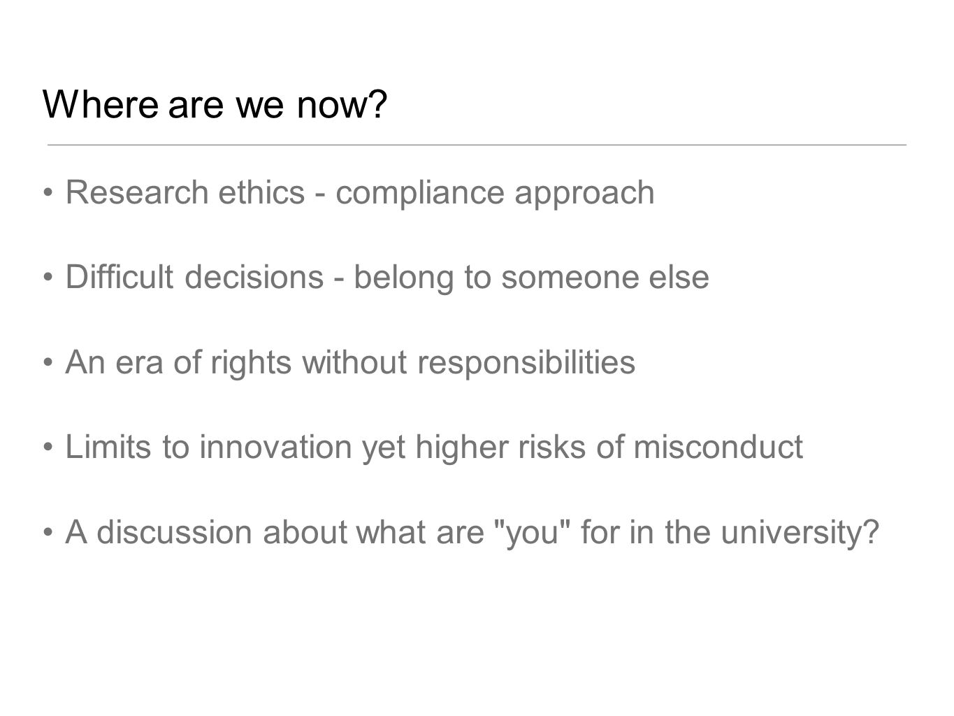Screen dimensions: 954x716
Task: Click the bullet dot before 'Research ethics'
Action: pyautogui.click(x=48, y=193)
